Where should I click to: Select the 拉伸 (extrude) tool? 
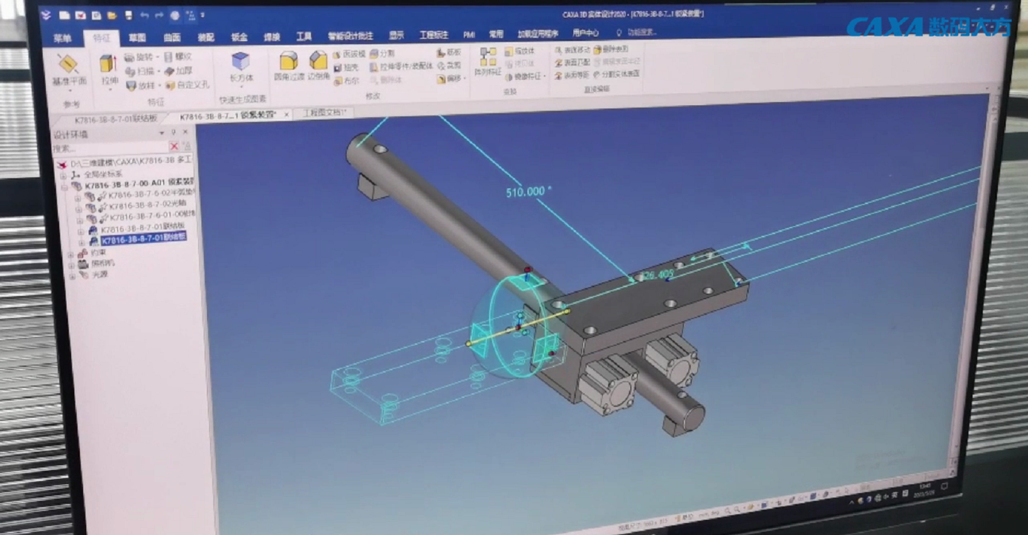(109, 69)
